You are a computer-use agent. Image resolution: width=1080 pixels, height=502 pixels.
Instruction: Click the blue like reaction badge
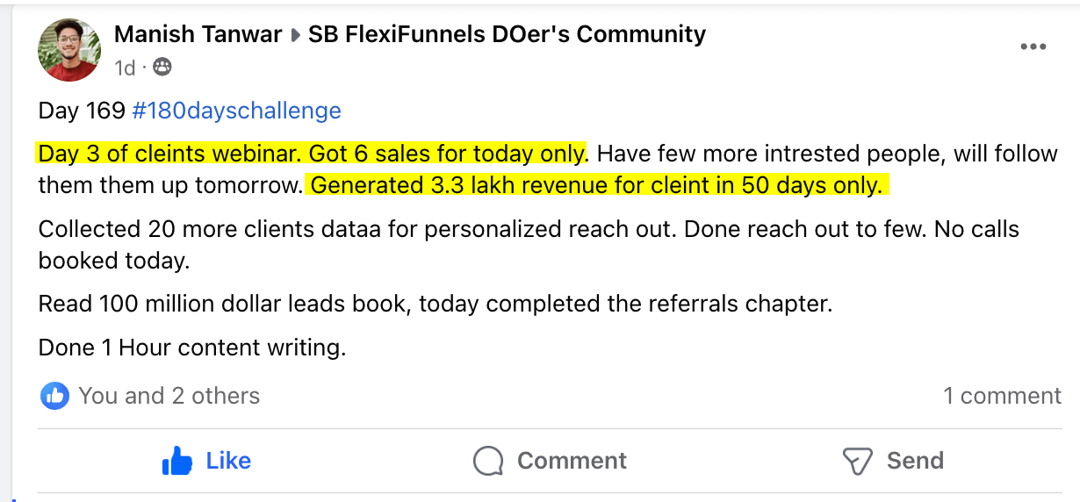coord(54,396)
